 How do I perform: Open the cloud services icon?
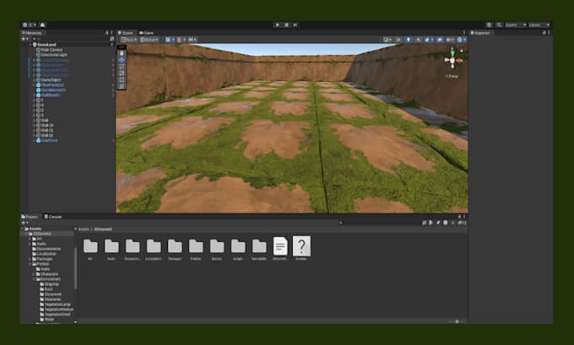42,24
